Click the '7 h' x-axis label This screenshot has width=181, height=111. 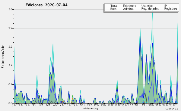(62, 105)
